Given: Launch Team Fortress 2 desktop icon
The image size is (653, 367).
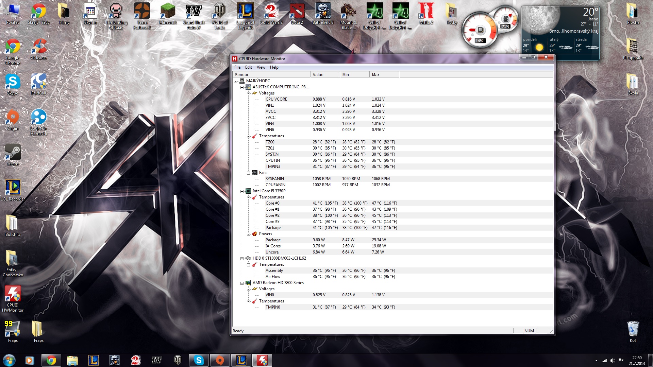Looking at the screenshot, I should (x=142, y=16).
